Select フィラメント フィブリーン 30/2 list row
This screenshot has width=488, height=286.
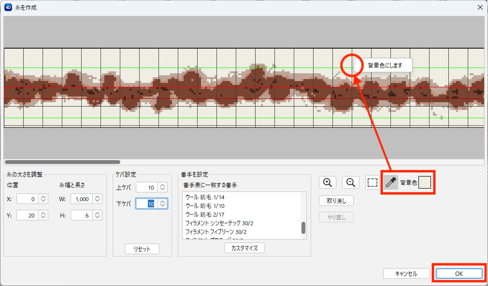[242, 232]
